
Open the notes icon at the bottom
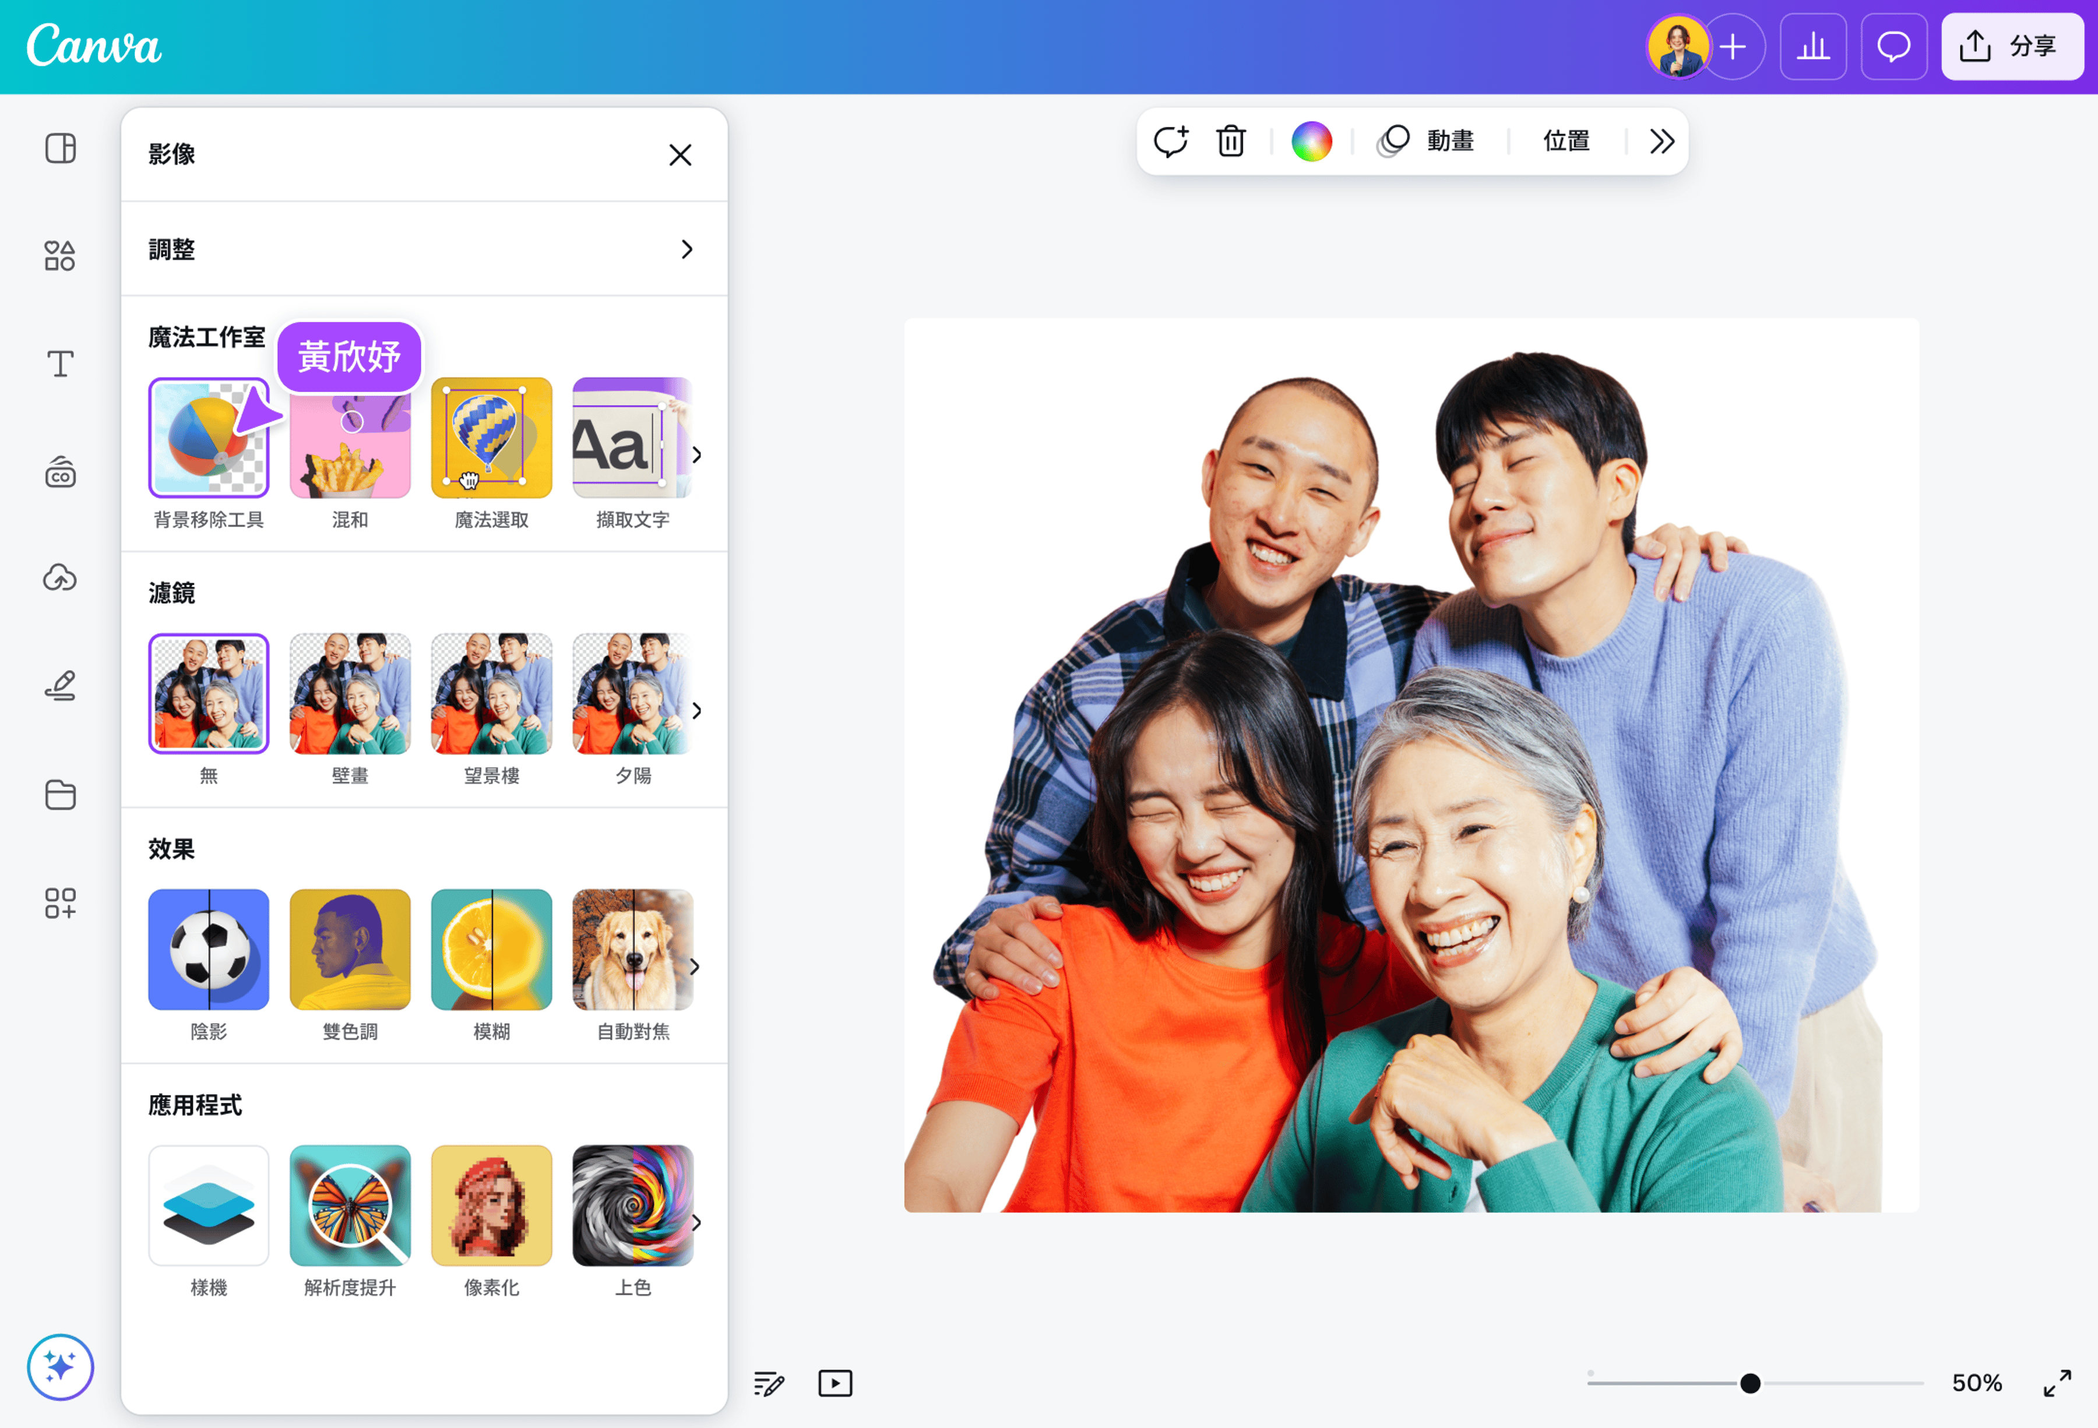tap(769, 1383)
